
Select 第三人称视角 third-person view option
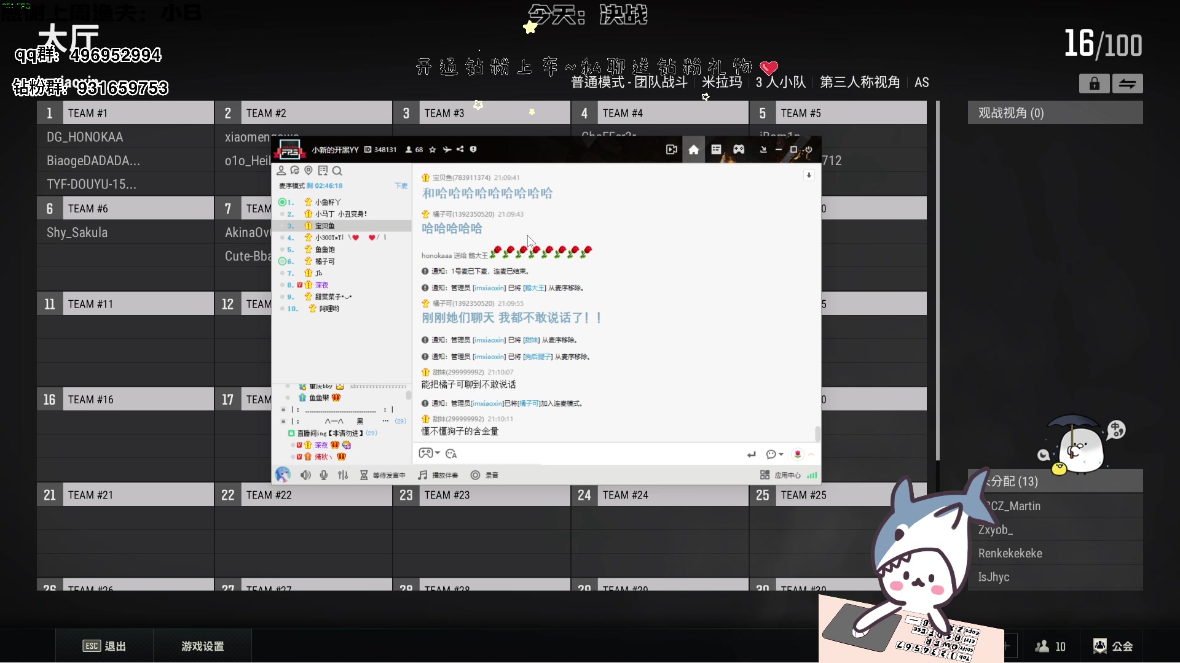(x=859, y=82)
